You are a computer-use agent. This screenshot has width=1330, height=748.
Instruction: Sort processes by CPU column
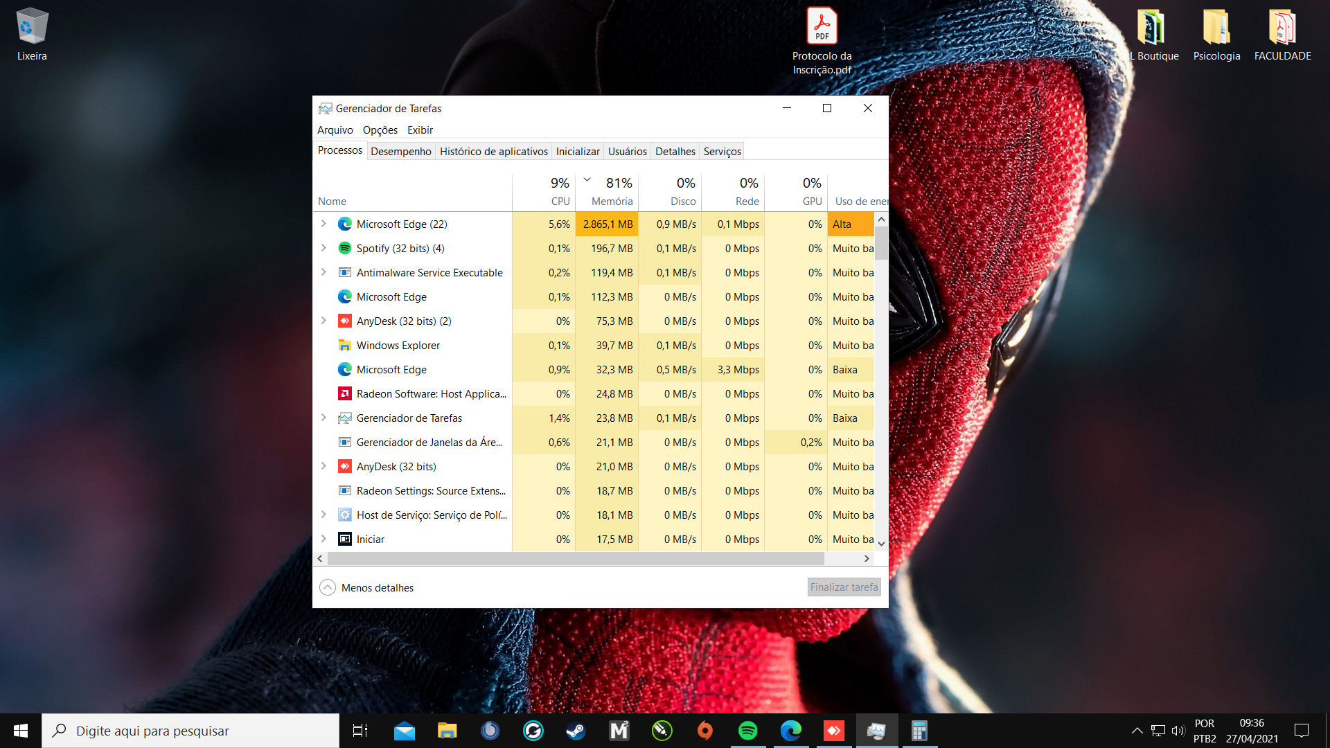[x=544, y=192]
